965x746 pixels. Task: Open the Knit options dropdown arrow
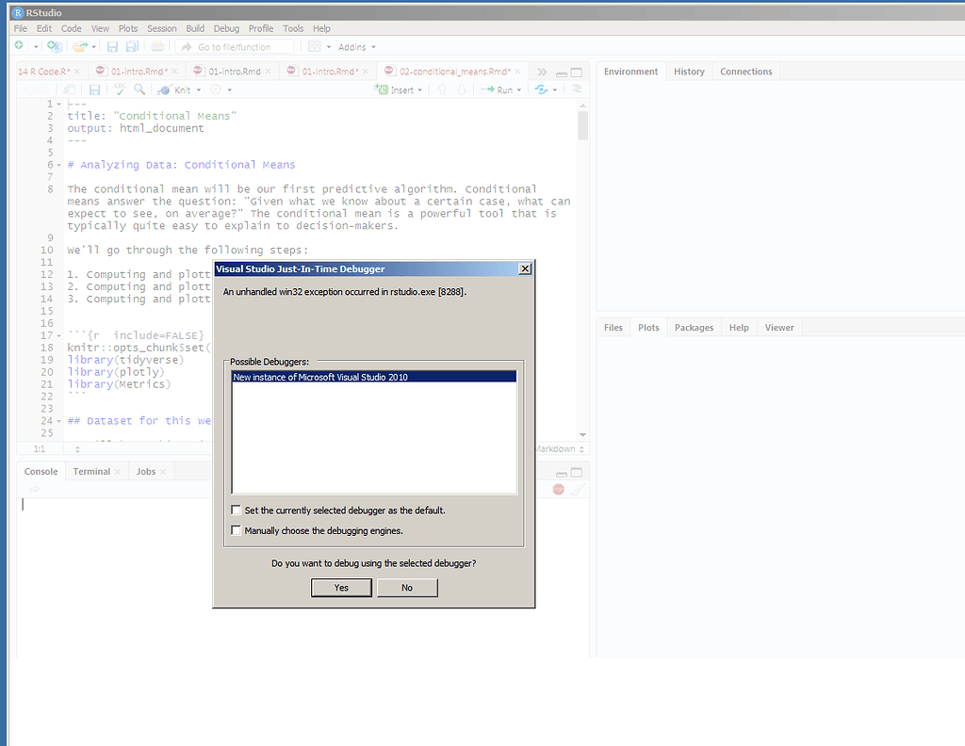(x=199, y=90)
